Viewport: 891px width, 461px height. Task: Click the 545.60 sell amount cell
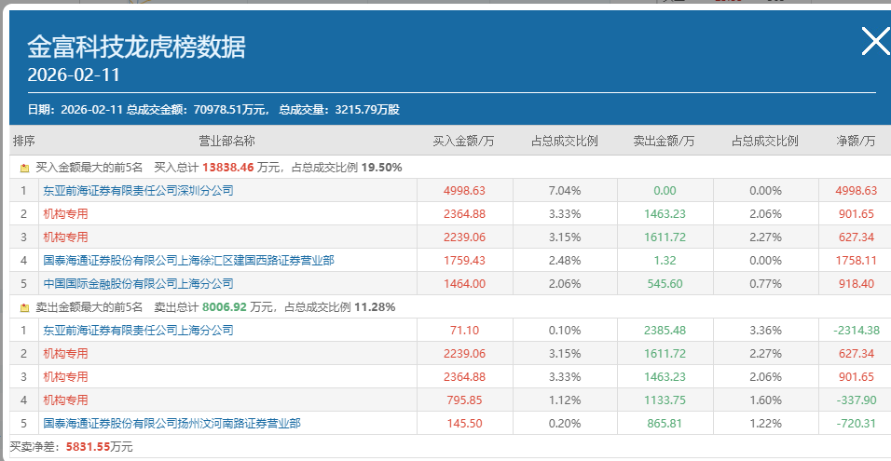(x=665, y=284)
